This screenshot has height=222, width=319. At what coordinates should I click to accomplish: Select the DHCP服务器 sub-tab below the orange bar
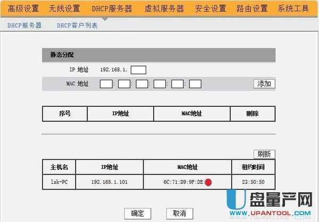(x=24, y=25)
